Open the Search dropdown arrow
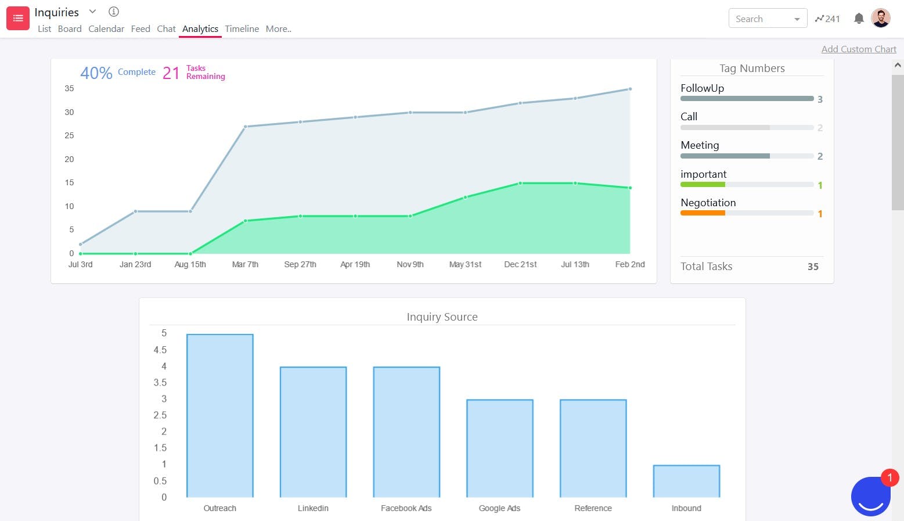The height and width of the screenshot is (521, 904). 797,19
